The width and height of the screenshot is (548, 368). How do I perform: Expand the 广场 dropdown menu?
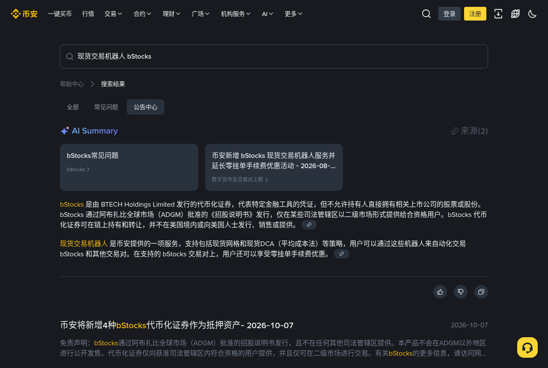click(x=201, y=14)
